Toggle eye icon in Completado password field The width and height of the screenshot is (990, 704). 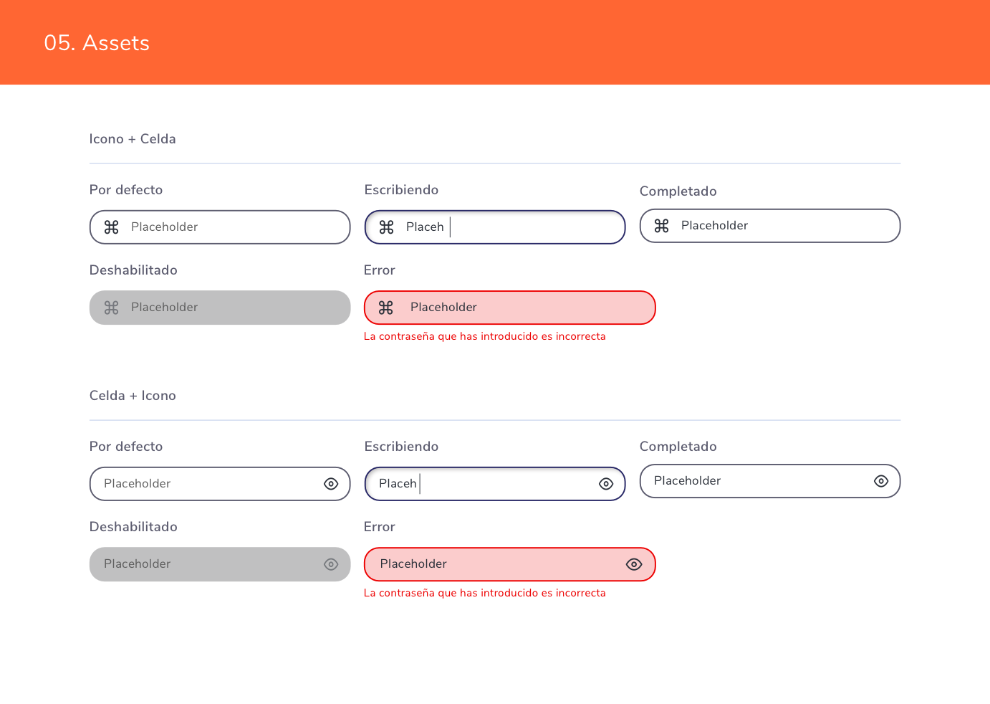point(881,481)
